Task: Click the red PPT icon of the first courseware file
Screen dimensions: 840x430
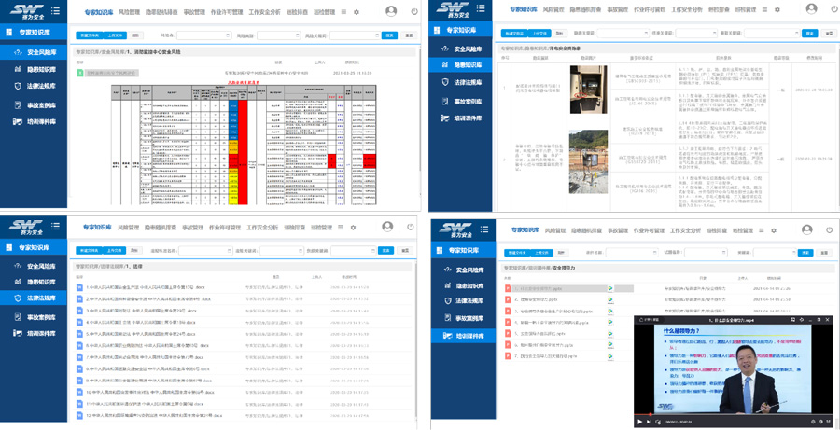Action: [x=508, y=288]
